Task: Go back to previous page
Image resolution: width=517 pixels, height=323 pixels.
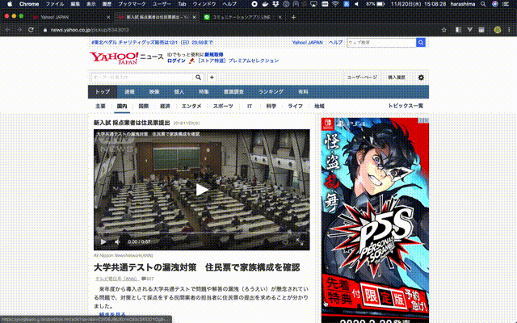Action: pos(7,30)
